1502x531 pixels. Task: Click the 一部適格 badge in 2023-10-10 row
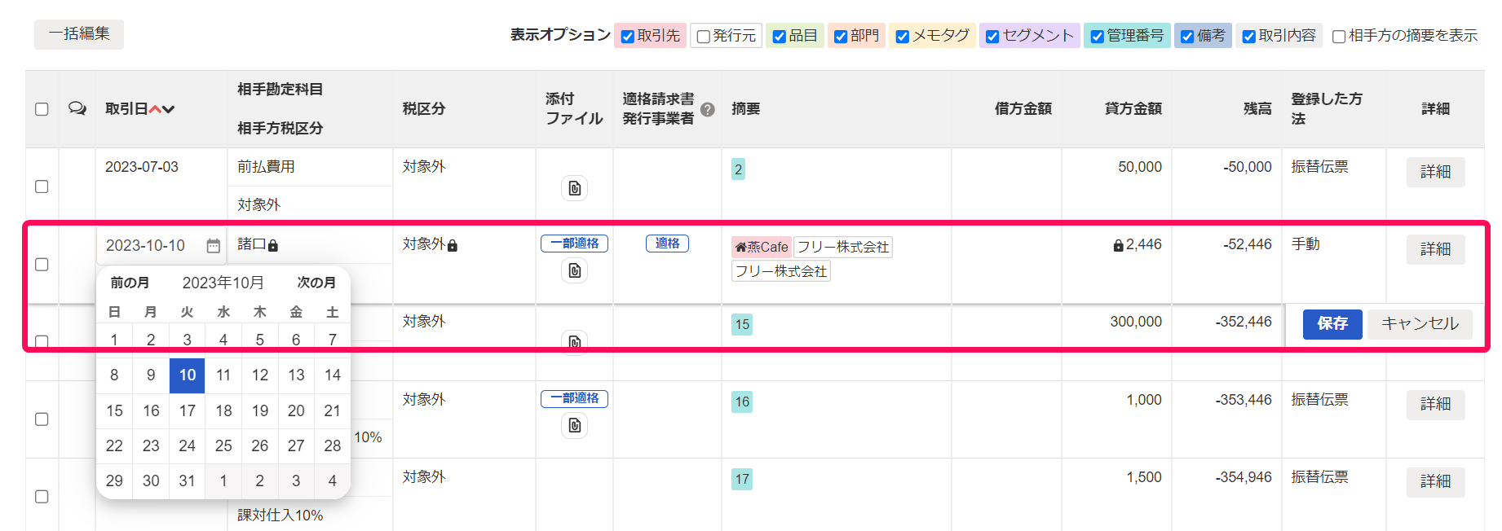click(574, 244)
